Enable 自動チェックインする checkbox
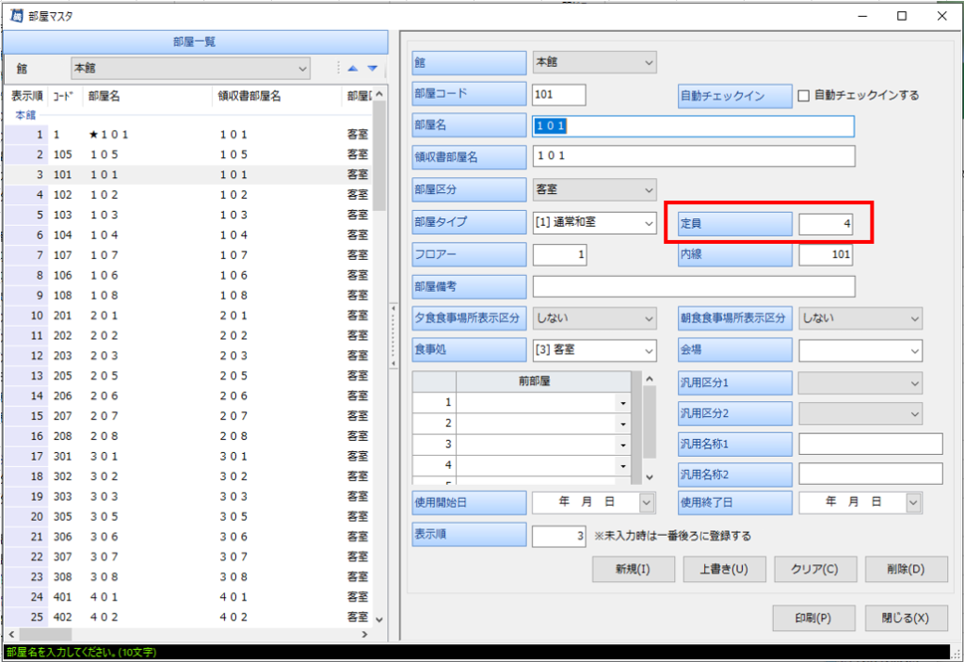 click(804, 95)
